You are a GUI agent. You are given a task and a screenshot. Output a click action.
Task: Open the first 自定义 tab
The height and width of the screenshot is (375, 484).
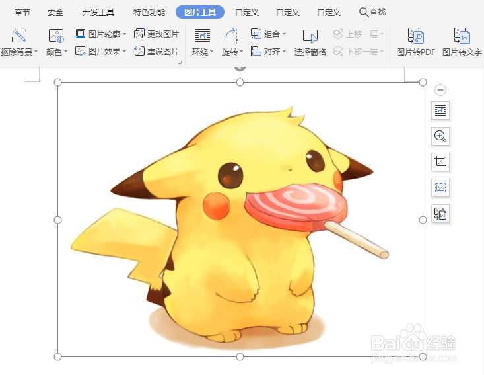point(247,13)
